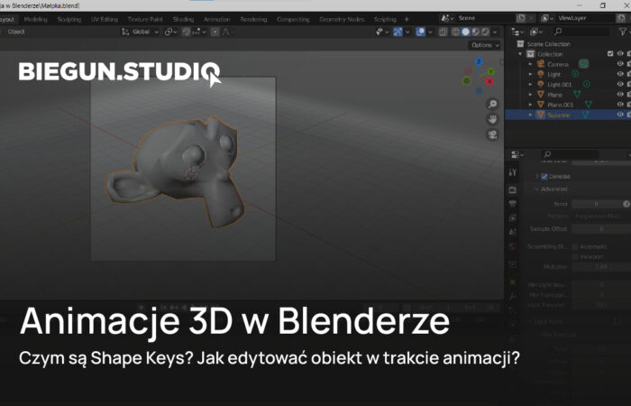Screen dimensions: 631x406
Task: Open the transform pivot point dropdown
Action: pos(171,32)
